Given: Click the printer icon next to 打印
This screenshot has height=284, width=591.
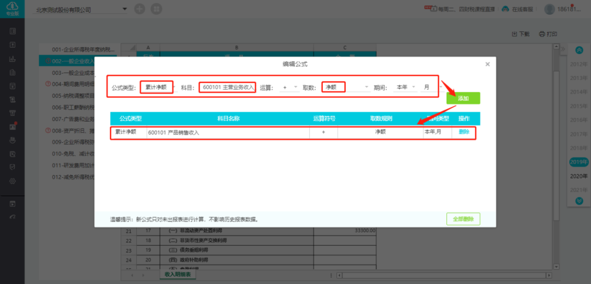Looking at the screenshot, I should [x=542, y=34].
